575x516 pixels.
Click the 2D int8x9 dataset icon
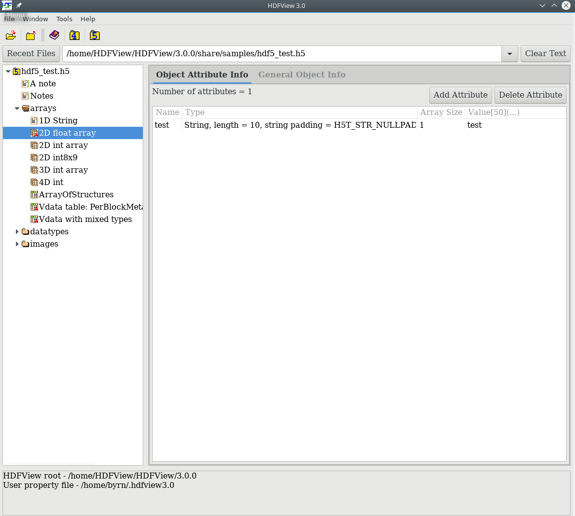point(34,158)
